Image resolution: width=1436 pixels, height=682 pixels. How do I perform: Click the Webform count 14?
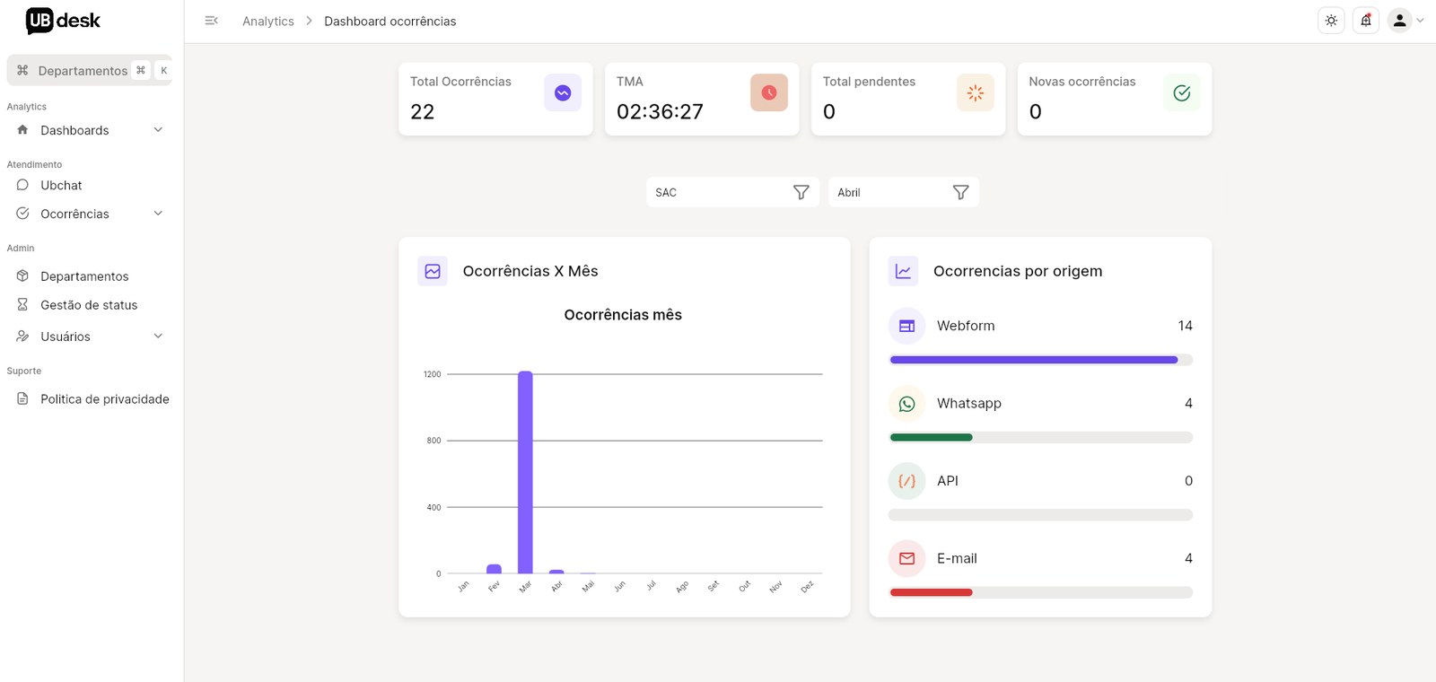(x=1185, y=326)
